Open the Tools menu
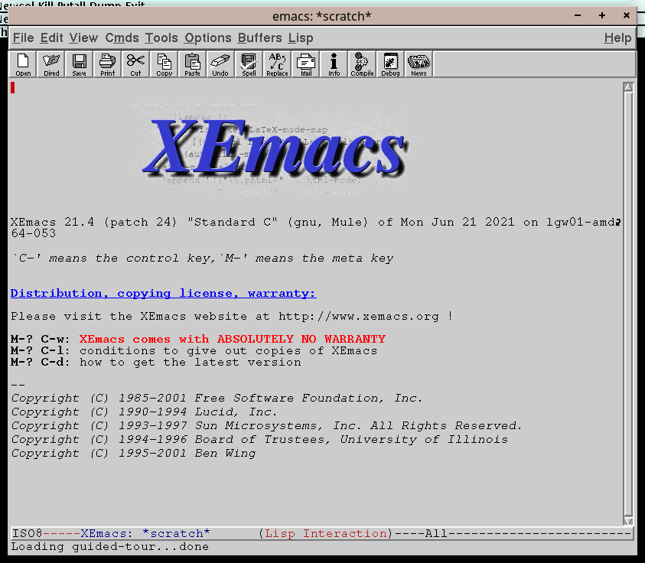The image size is (645, 563). click(161, 37)
